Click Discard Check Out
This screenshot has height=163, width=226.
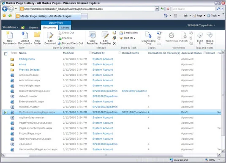(x=71, y=43)
